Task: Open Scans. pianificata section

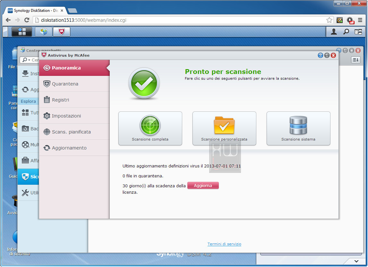Action: (74, 132)
